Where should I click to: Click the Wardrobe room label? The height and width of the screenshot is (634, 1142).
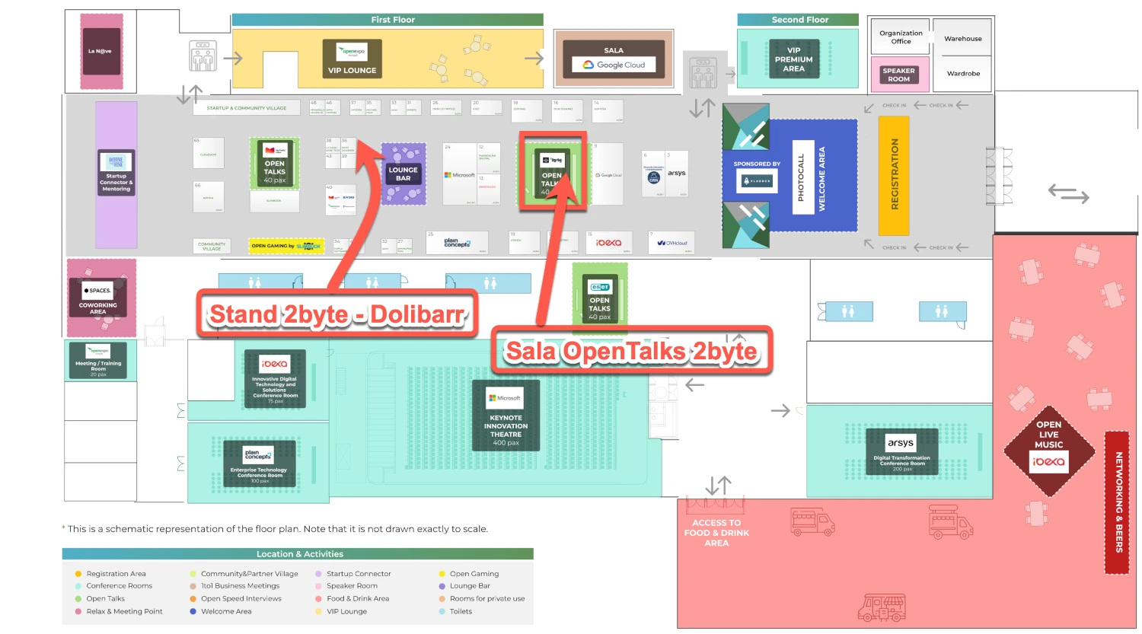(x=963, y=74)
